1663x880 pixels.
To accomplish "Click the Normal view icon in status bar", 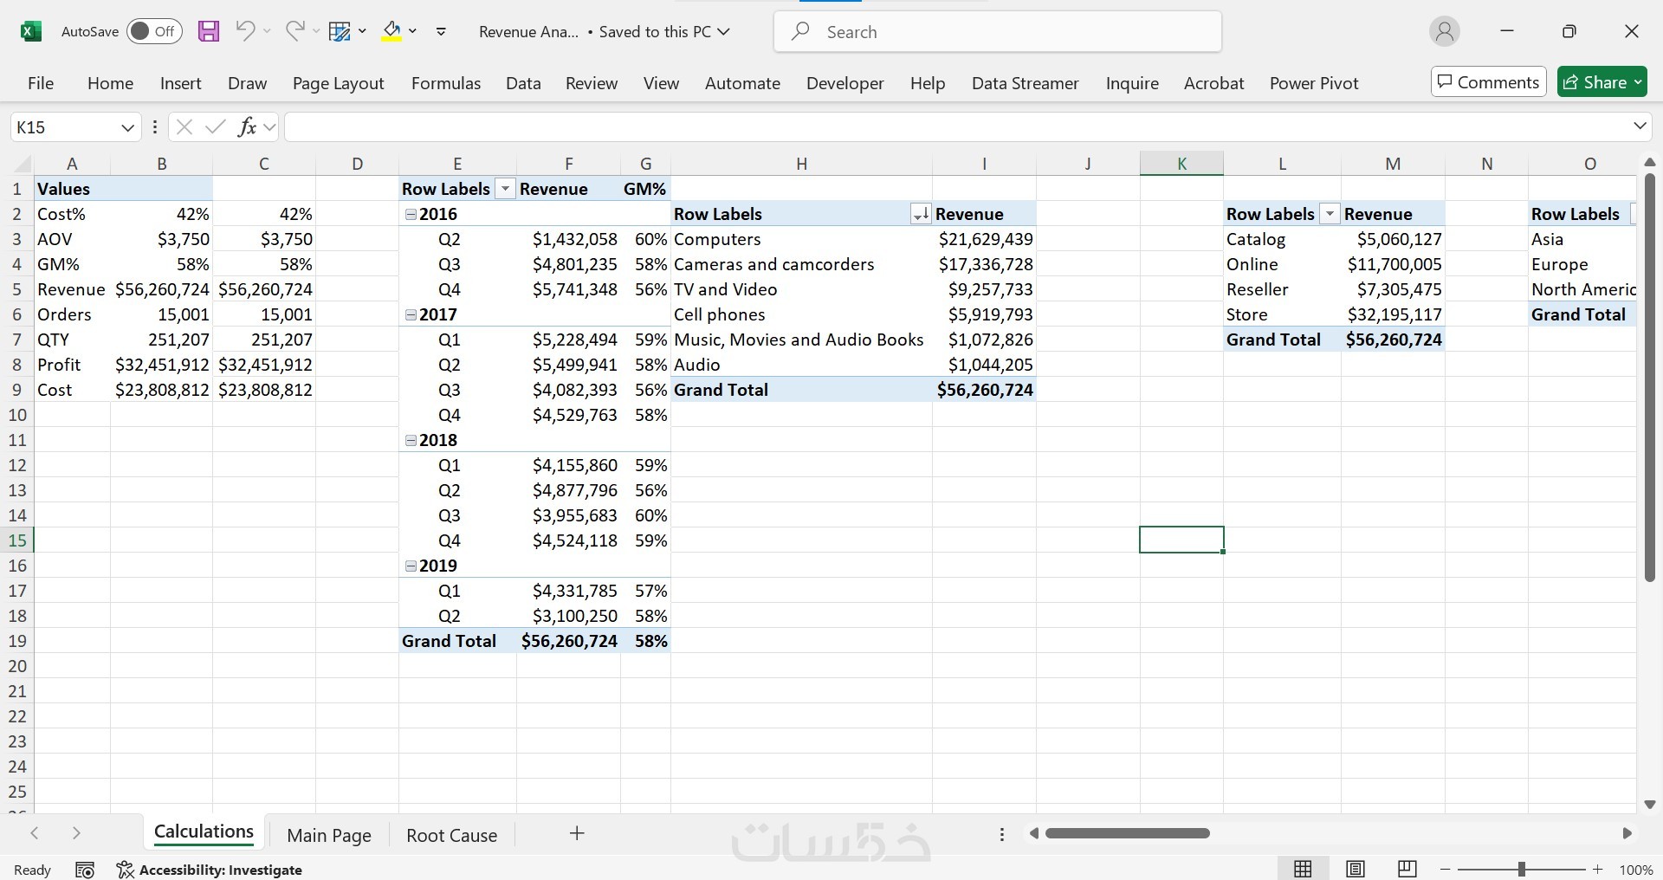I will pyautogui.click(x=1303, y=869).
